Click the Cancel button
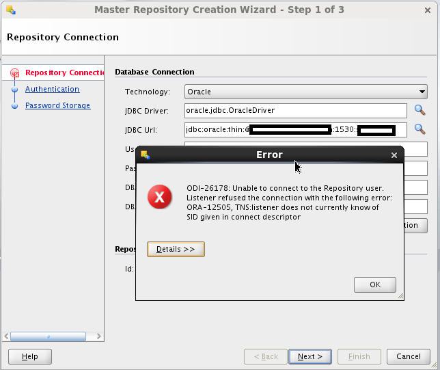This screenshot has width=440, height=370. coord(409,356)
